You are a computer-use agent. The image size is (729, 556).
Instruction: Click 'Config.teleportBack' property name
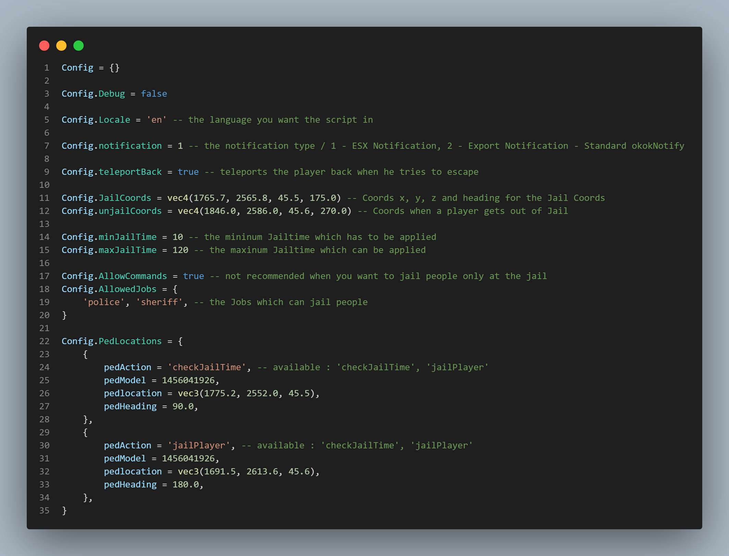coord(111,172)
